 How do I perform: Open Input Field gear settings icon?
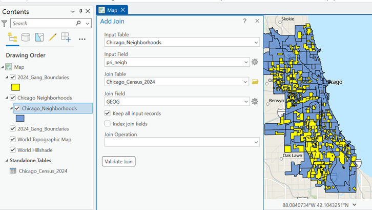[255, 62]
